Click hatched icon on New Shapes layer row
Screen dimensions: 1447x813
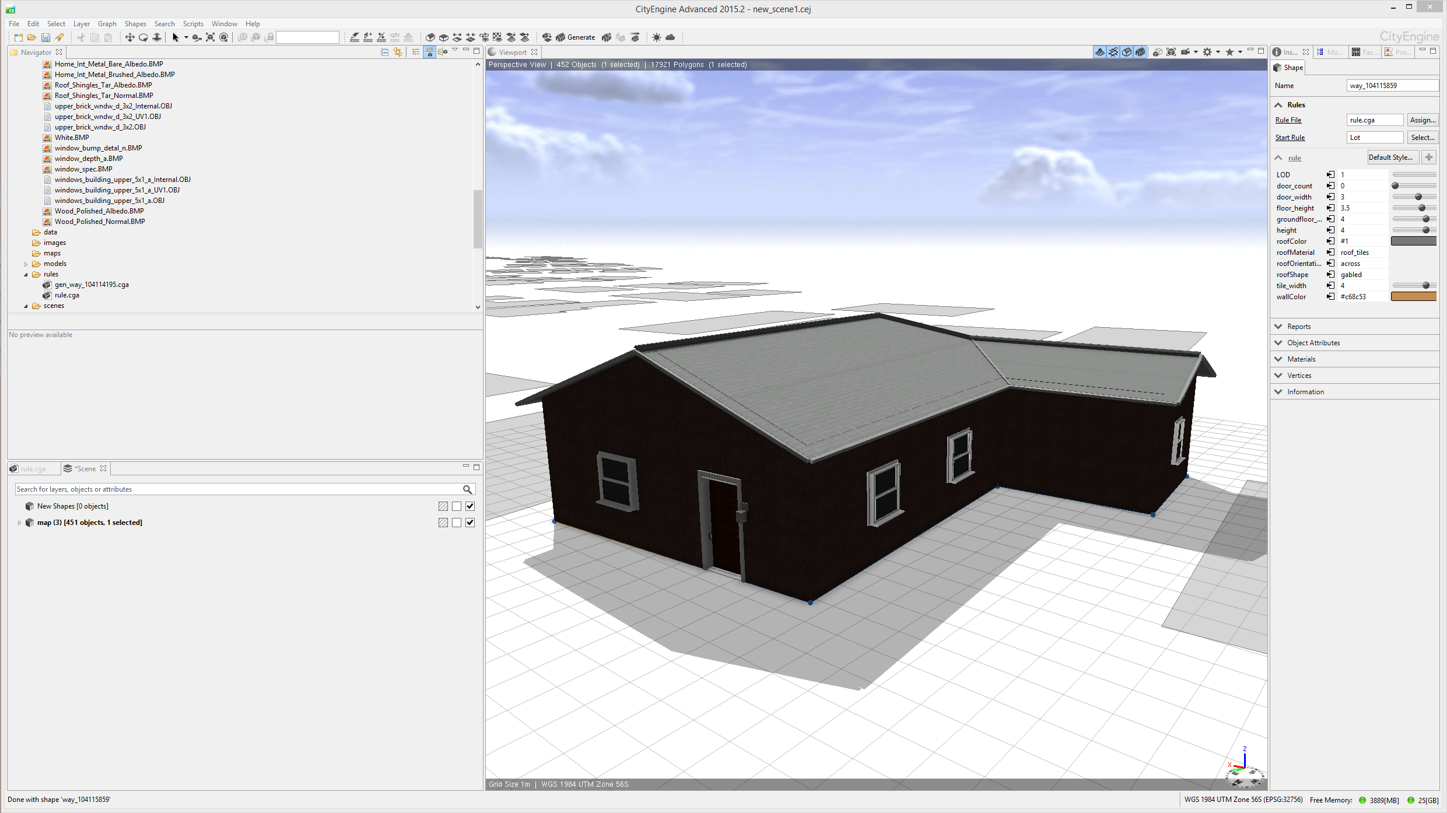pyautogui.click(x=443, y=506)
